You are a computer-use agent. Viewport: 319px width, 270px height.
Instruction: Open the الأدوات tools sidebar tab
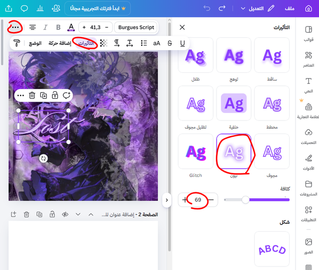[309, 162]
